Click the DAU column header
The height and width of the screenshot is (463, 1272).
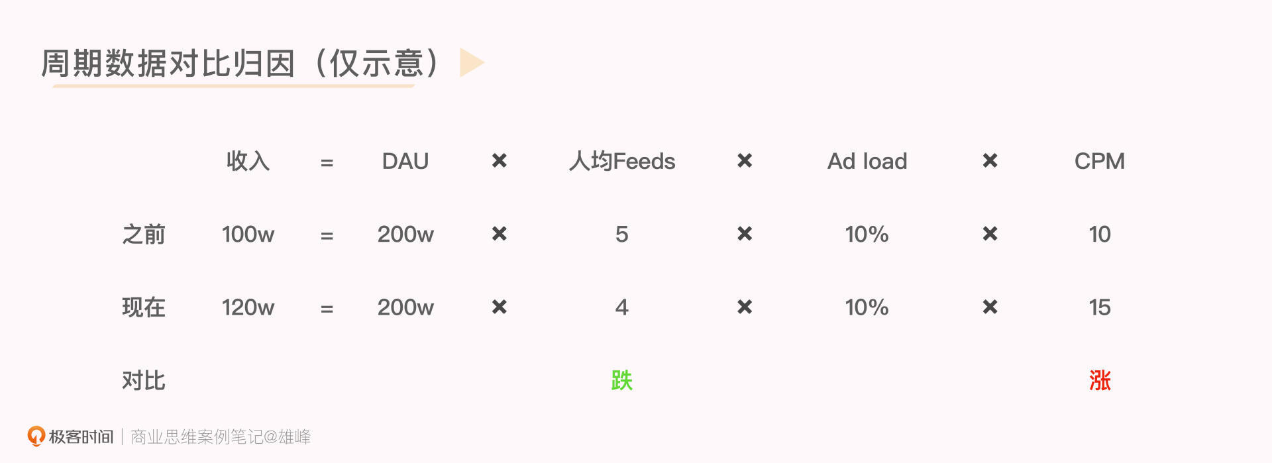click(x=405, y=161)
